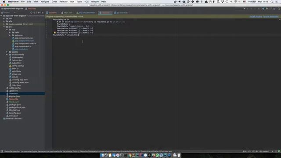Click the Ignore extension link
Image resolution: width=281 pixels, height=158 pixels.
pos(271,16)
